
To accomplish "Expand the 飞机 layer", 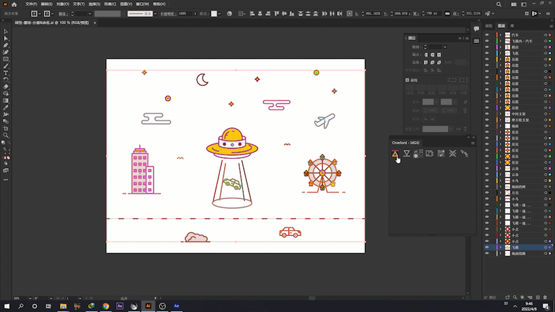I will pyautogui.click(x=500, y=53).
